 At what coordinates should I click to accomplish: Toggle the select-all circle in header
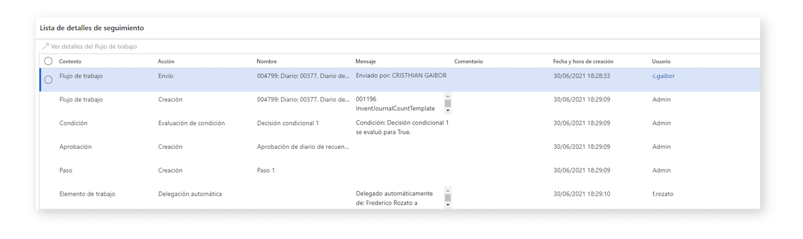(x=48, y=61)
